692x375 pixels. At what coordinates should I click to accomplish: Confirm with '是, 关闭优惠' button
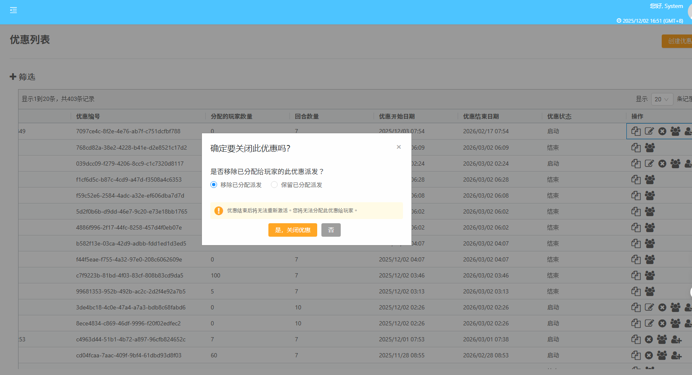click(x=292, y=230)
